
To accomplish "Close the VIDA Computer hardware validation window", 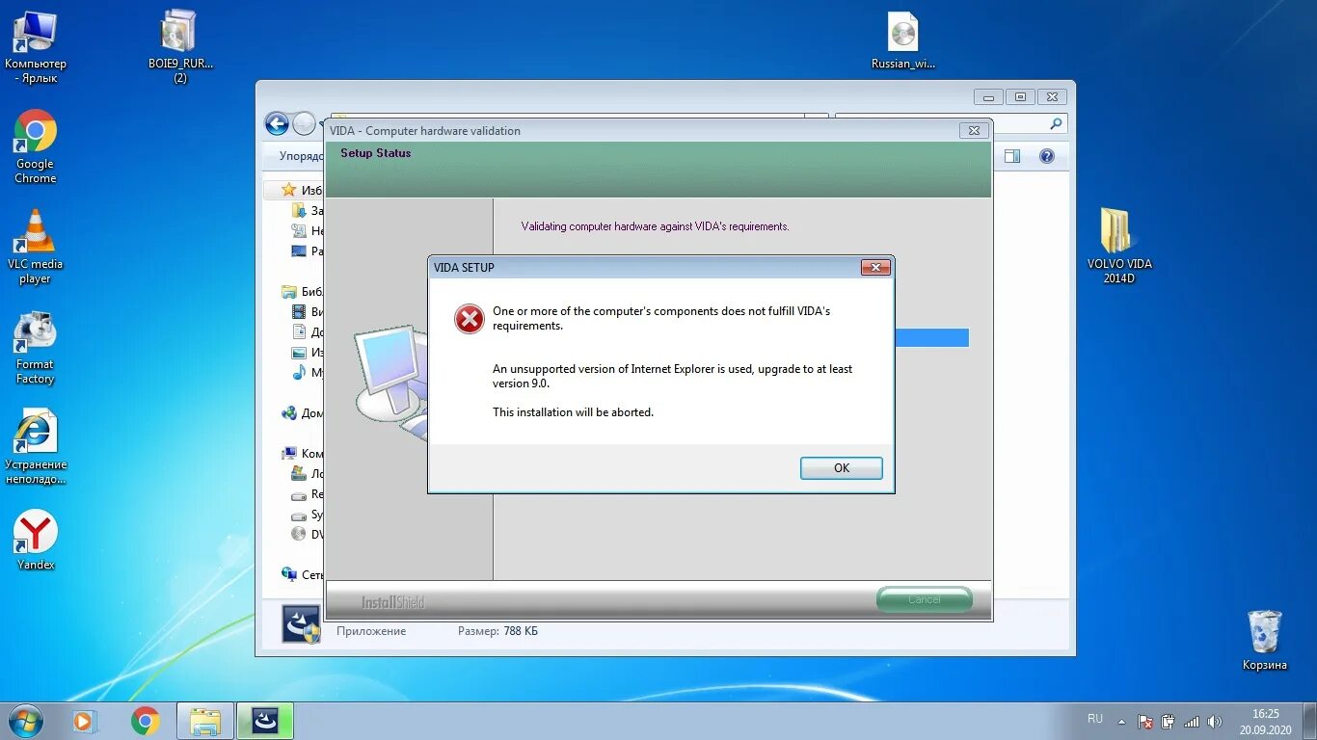I will click(974, 130).
